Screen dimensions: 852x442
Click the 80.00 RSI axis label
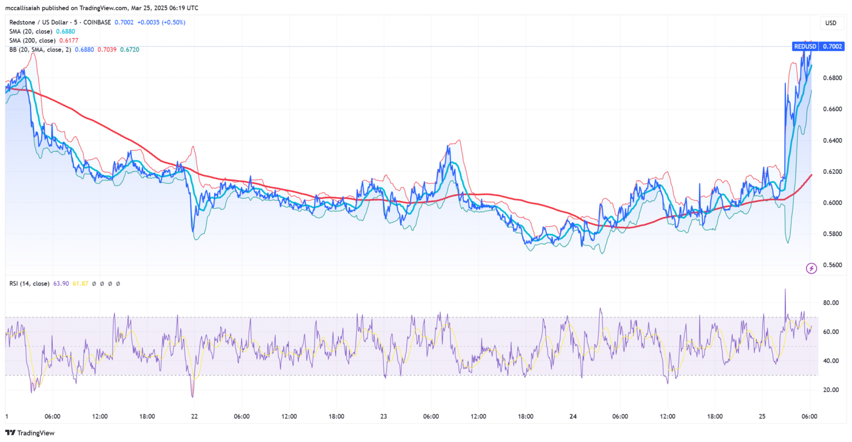[831, 303]
